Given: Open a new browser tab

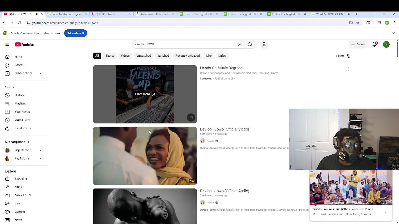Looking at the screenshot, I should (356, 14).
